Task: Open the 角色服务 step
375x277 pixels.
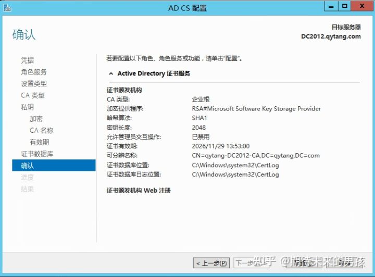Action: (34, 72)
